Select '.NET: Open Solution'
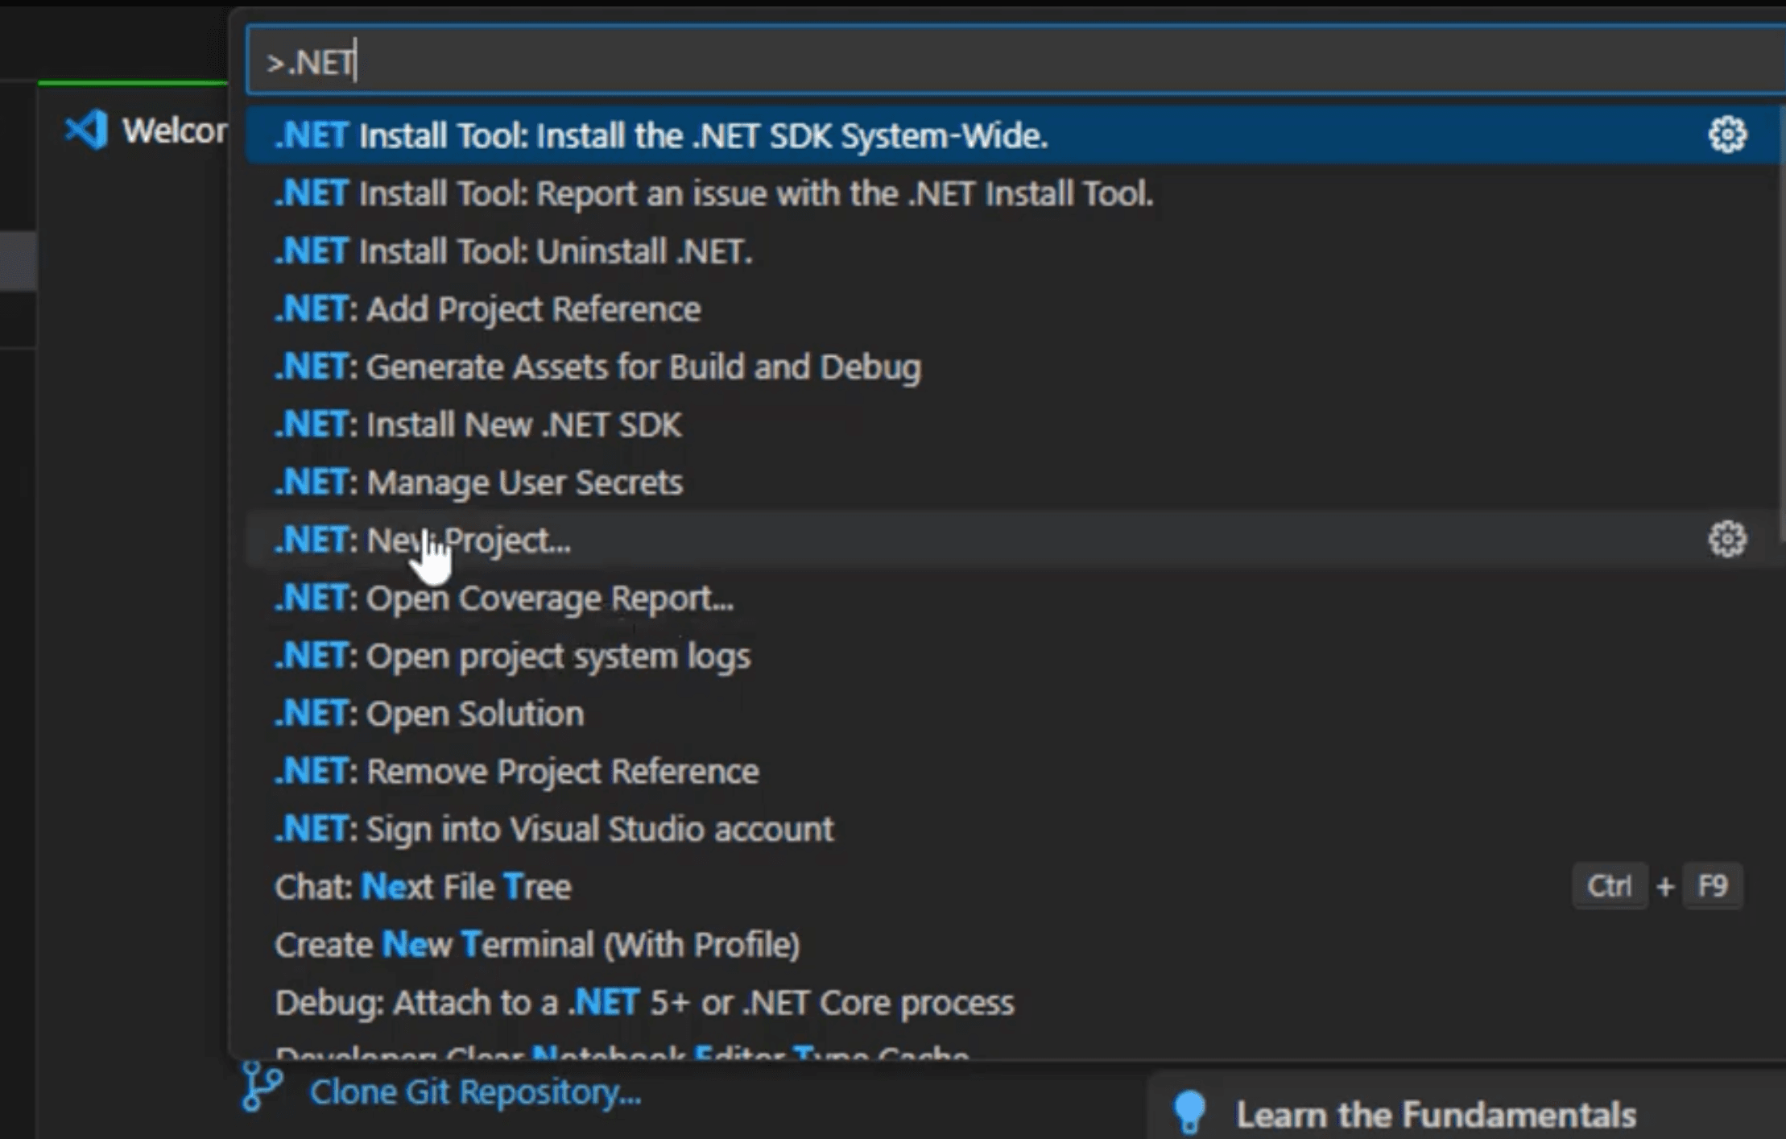 tap(428, 713)
